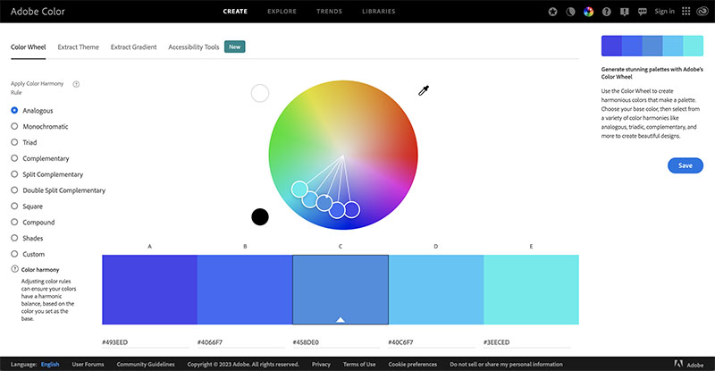Change language via the English link
This screenshot has height=371, width=715.
coord(50,364)
